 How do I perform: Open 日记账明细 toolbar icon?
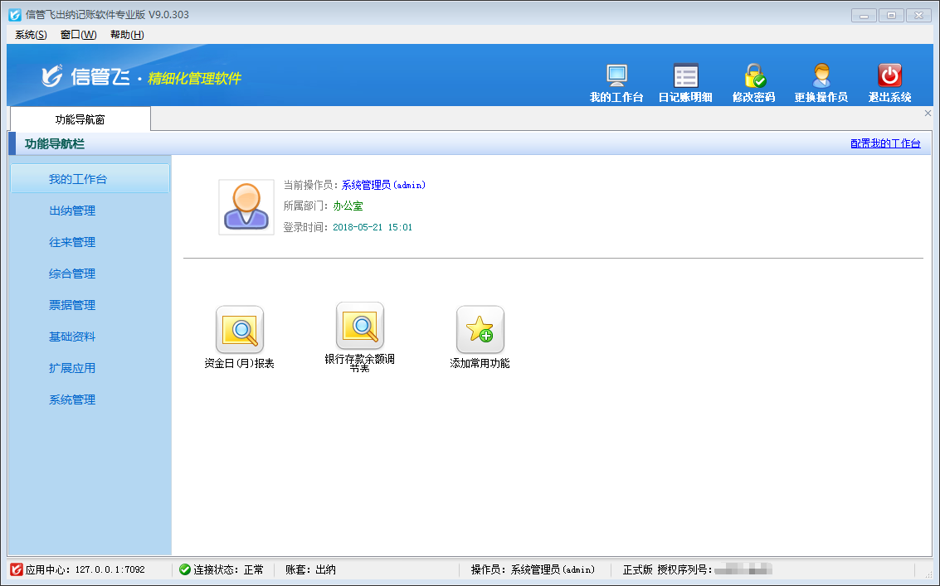pyautogui.click(x=685, y=76)
